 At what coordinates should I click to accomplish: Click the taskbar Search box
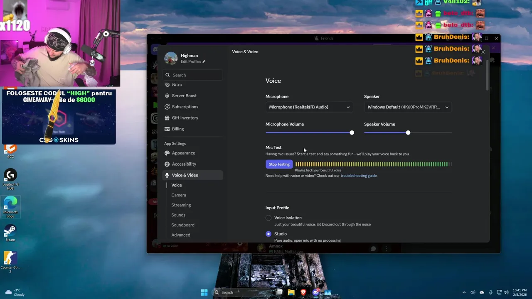pos(243,292)
